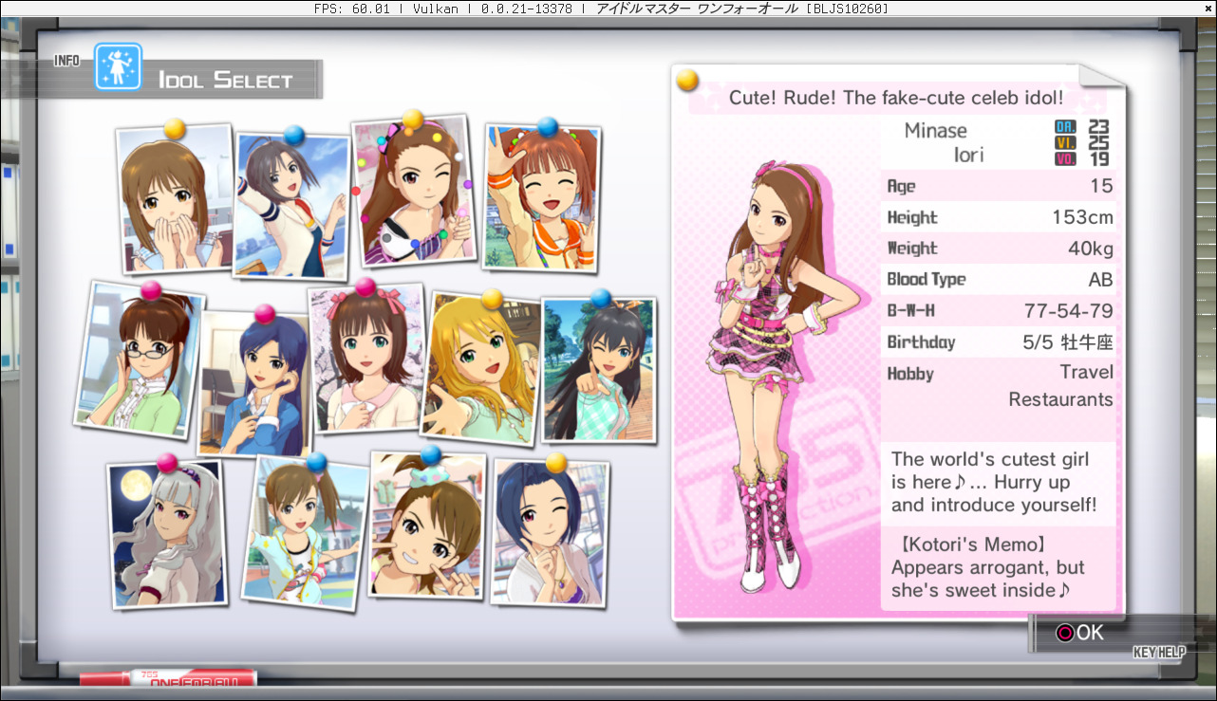
Task: Click blue pin on the laughing twin-tail girl photo
Action: click(548, 126)
